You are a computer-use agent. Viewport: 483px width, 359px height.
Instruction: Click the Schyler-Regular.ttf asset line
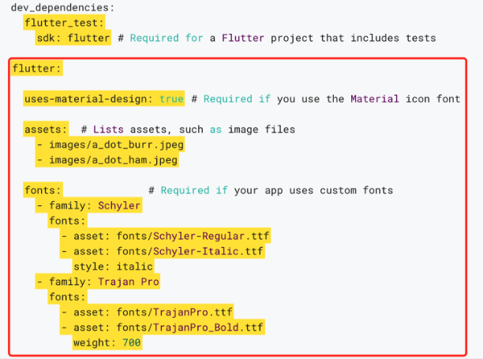click(x=165, y=236)
